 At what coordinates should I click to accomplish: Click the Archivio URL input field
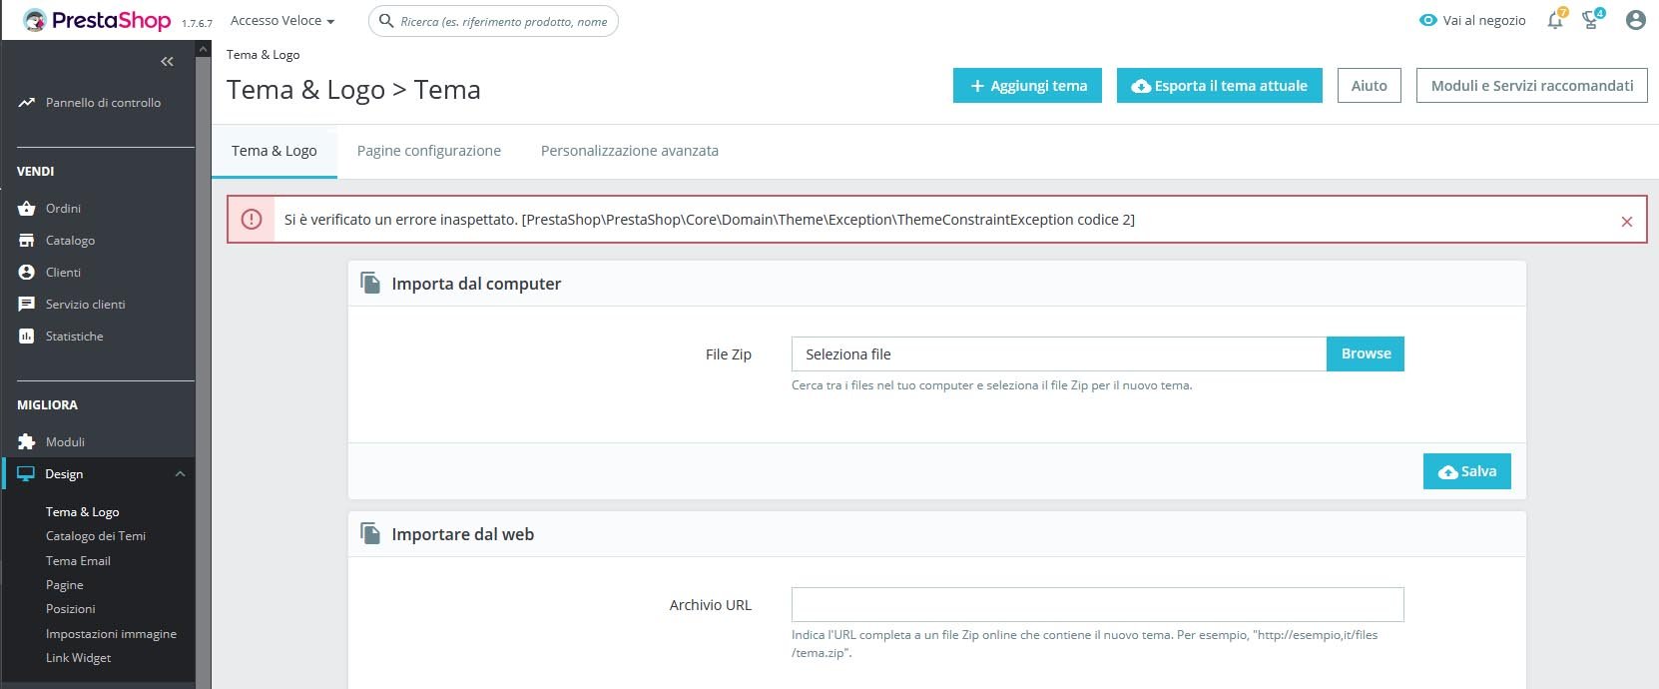[1097, 605]
